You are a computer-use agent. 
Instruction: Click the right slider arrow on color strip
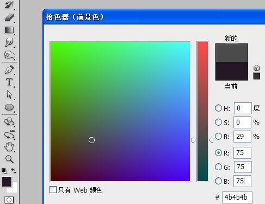point(211,140)
